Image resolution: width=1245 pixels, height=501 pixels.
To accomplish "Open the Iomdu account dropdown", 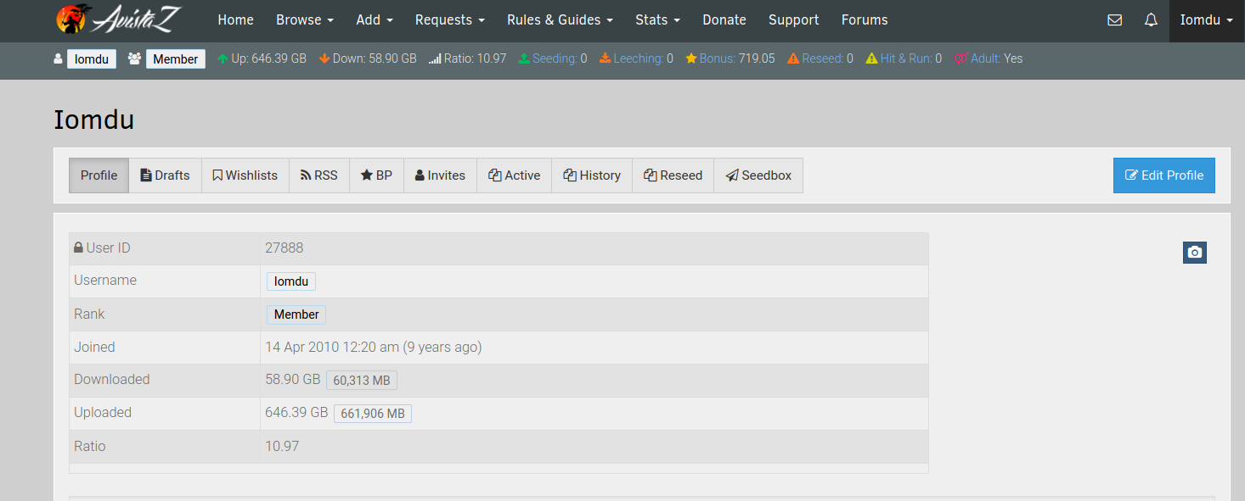I will coord(1207,20).
